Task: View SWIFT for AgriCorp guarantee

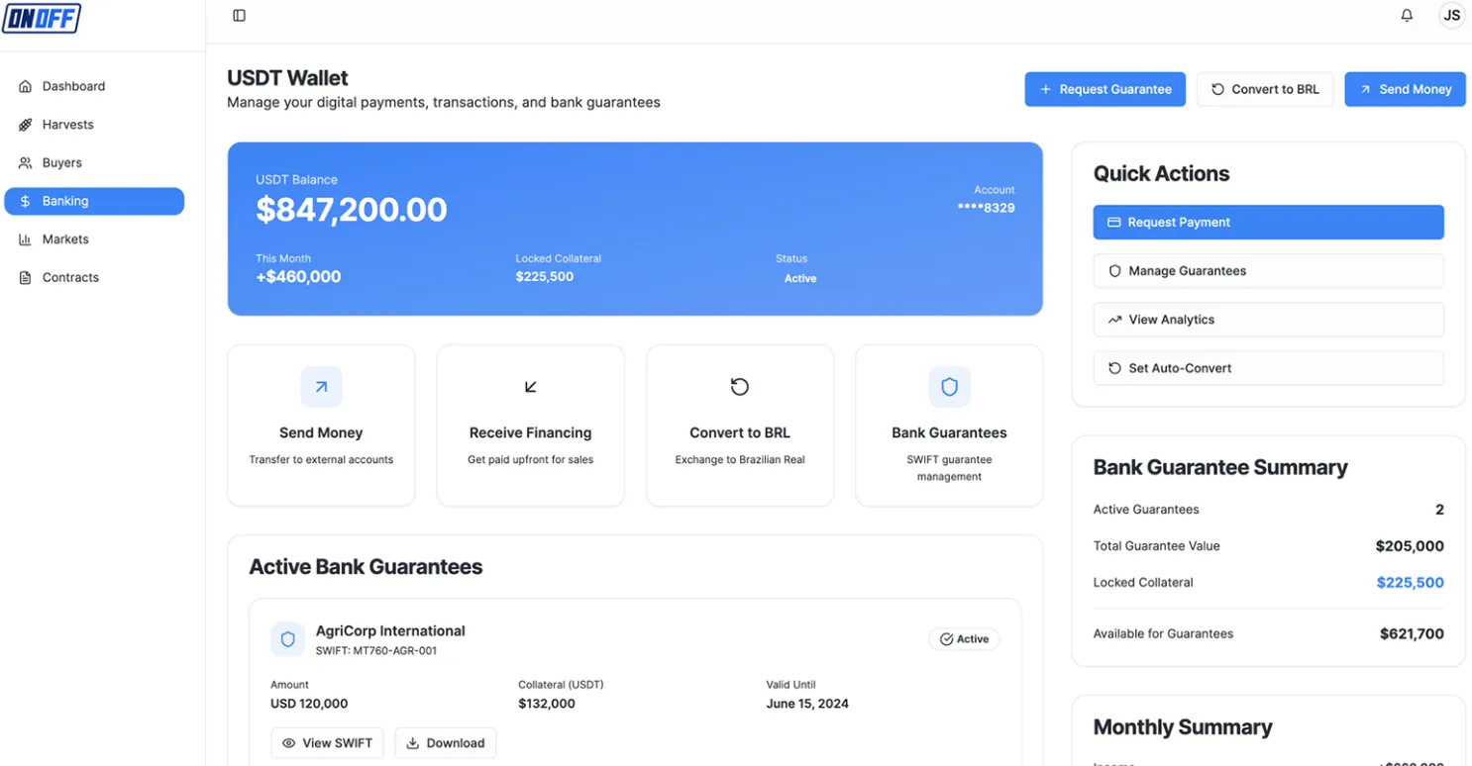Action: click(x=327, y=743)
